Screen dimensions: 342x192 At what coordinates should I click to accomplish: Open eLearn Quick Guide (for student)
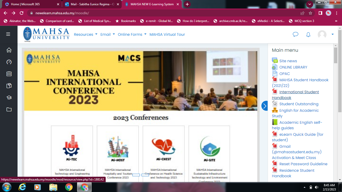tap(298, 137)
